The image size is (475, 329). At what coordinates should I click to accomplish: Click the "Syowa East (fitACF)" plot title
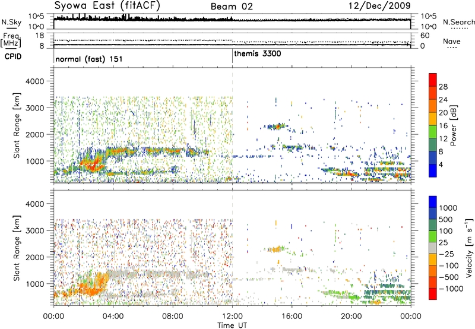pyautogui.click(x=107, y=5)
